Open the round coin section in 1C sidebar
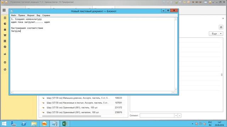227x127 pixels. 5,47
